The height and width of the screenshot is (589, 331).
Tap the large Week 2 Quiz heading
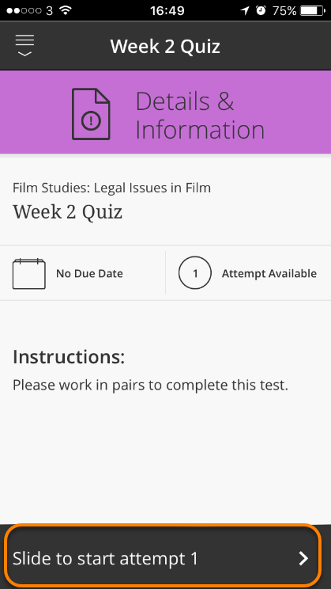67,212
